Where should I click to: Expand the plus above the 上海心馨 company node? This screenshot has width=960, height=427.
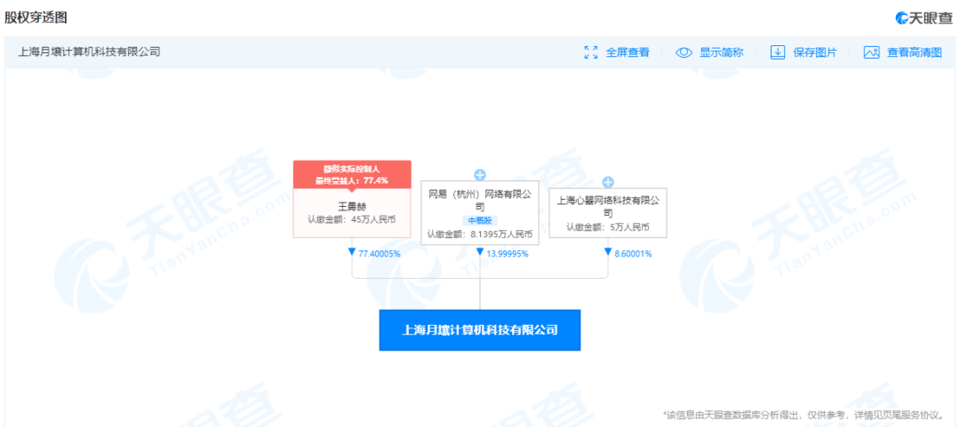pyautogui.click(x=608, y=182)
